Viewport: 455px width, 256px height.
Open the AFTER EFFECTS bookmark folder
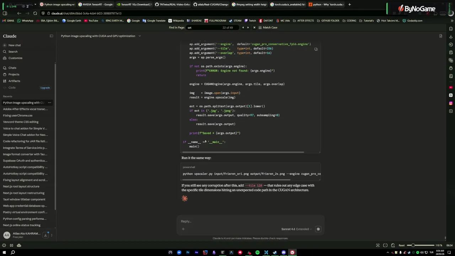click(303, 21)
